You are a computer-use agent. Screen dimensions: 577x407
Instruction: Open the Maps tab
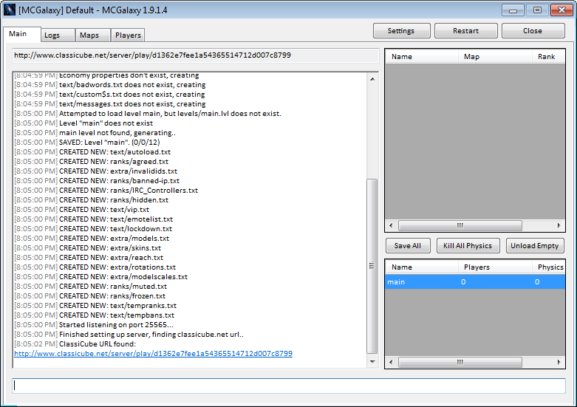[93, 35]
